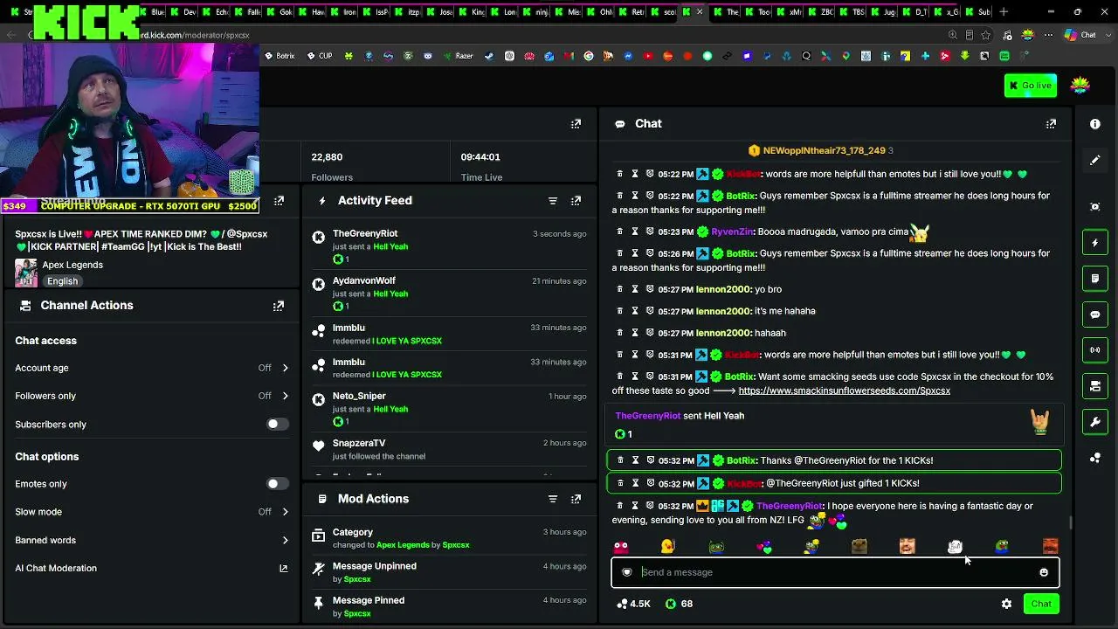Viewport: 1118px width, 629px height.
Task: Toggle Chat bubble icon in sidebar
Action: [1095, 314]
